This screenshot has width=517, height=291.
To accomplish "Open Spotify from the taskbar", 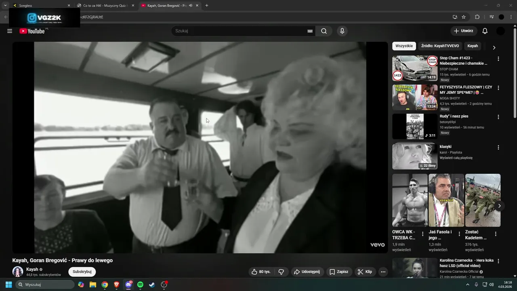I will pos(140,285).
